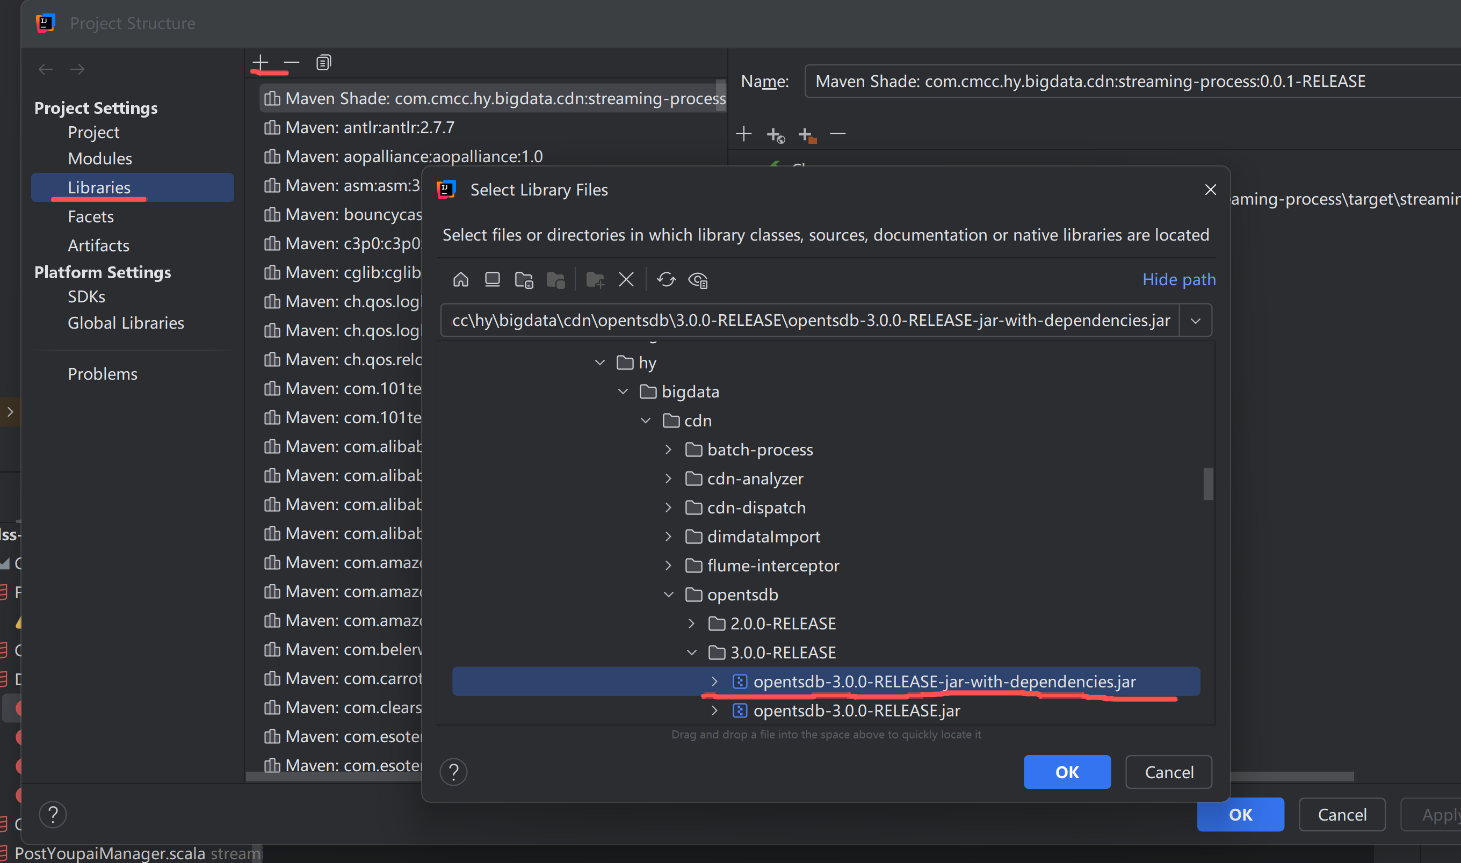This screenshot has height=863, width=1461.
Task: Open path history dropdown arrow
Action: pos(1195,321)
